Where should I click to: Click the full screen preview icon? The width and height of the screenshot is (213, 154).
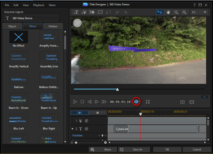point(148,102)
